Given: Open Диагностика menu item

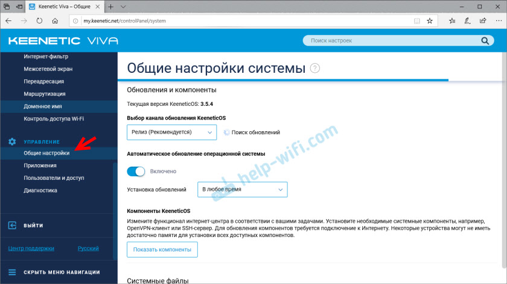Looking at the screenshot, I should [x=40, y=191].
